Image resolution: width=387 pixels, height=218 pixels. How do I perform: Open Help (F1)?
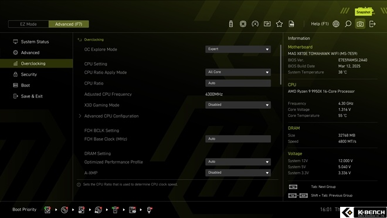click(x=320, y=24)
